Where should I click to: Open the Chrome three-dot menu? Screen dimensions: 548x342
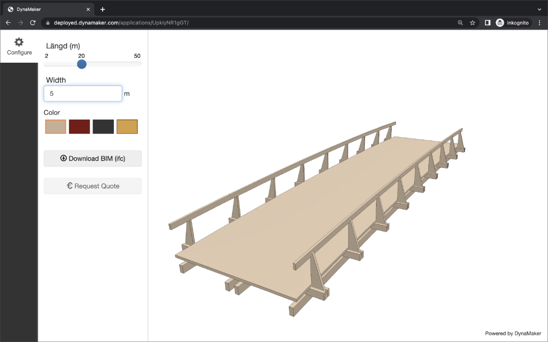(x=539, y=22)
